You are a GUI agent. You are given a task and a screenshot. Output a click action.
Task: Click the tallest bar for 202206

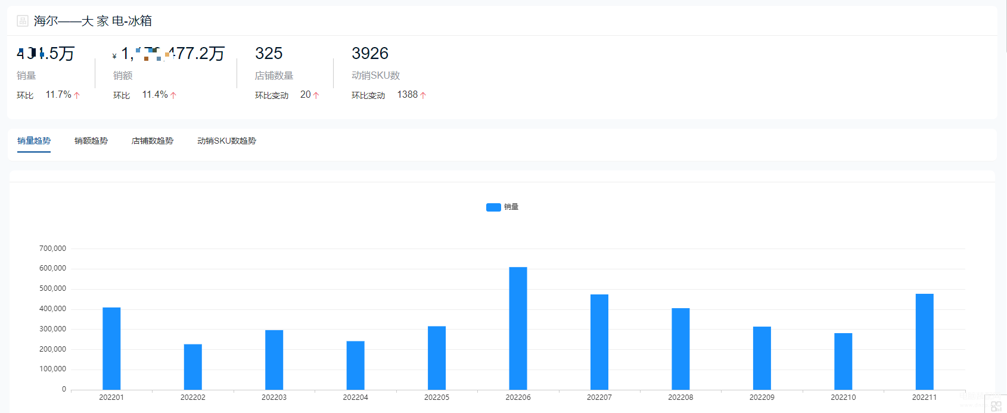tap(518, 328)
